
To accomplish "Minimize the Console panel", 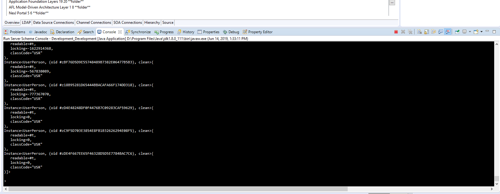I will (487, 31).
